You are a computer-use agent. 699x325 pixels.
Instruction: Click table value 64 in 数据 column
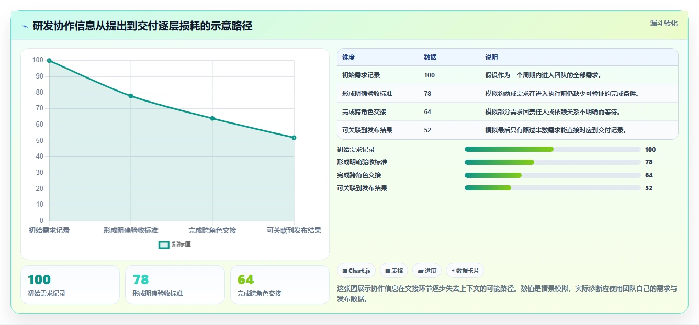427,112
